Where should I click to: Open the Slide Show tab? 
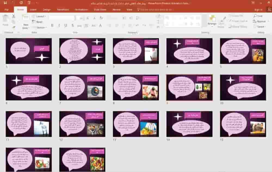(x=100, y=9)
